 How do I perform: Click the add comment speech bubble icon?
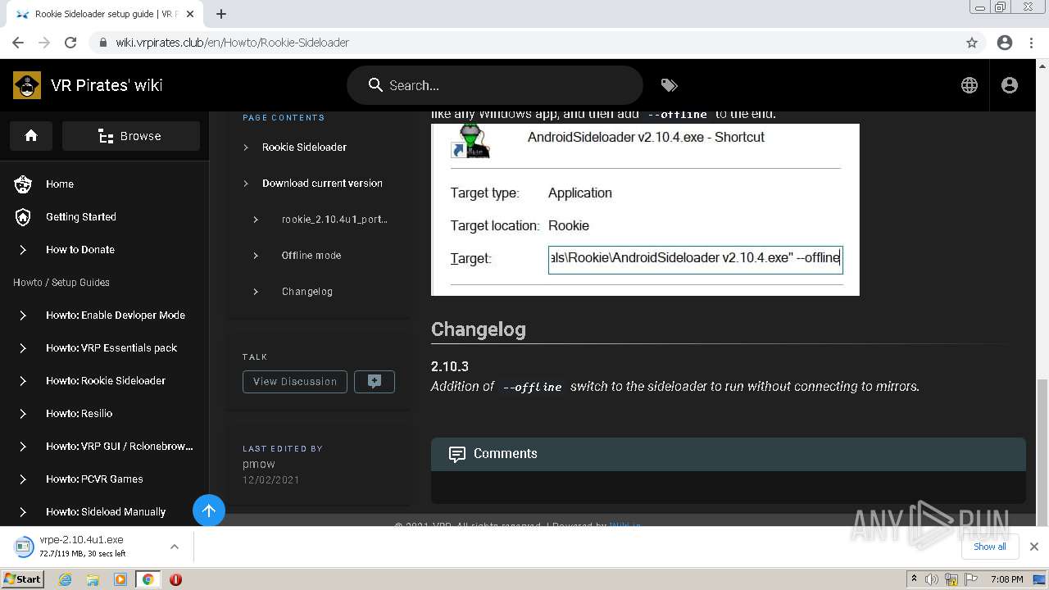click(x=375, y=381)
